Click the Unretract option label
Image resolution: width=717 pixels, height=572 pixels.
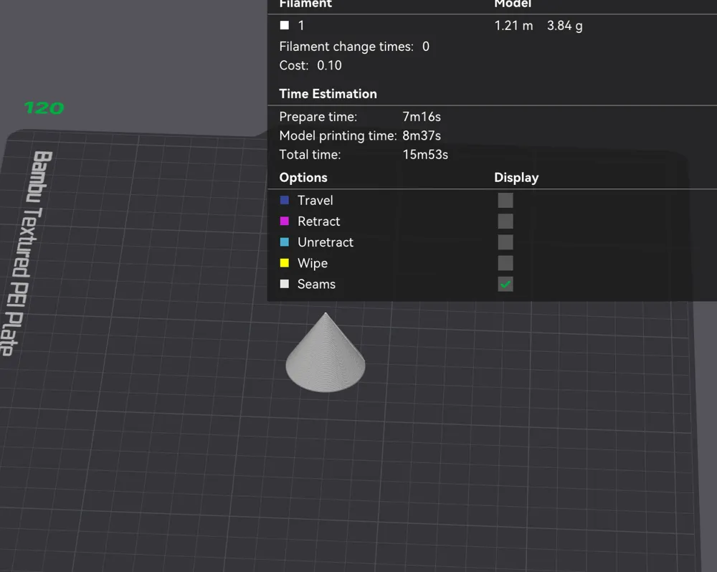325,242
